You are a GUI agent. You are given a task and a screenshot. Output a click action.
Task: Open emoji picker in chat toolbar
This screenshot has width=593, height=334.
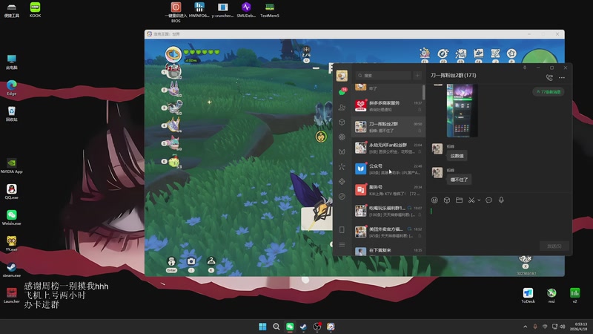pos(434,200)
